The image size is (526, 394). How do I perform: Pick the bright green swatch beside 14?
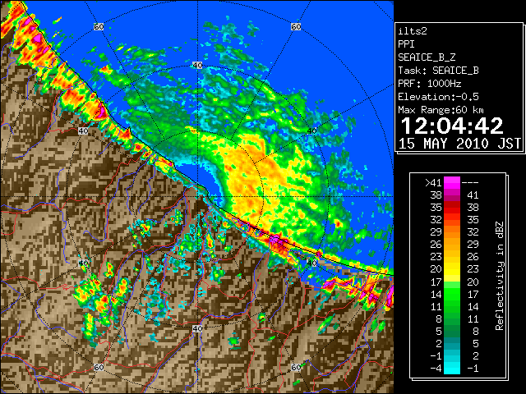point(452,294)
